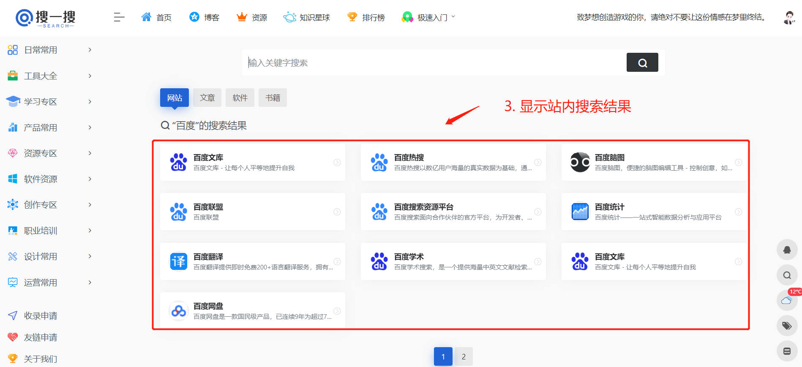Click the arrow on the 百度网盘 card

pos(337,311)
